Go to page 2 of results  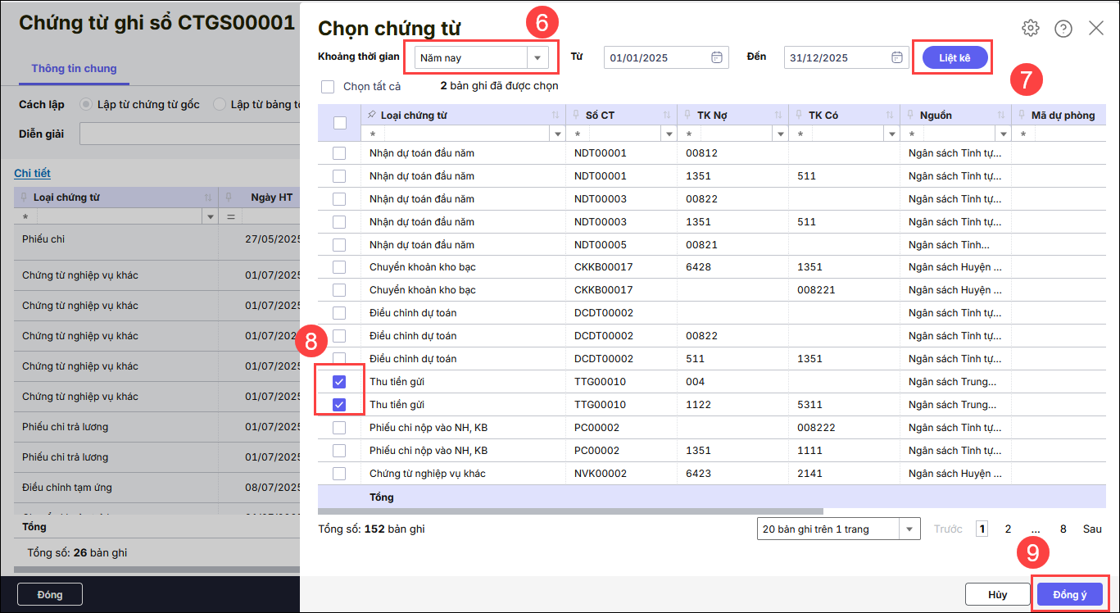1008,529
